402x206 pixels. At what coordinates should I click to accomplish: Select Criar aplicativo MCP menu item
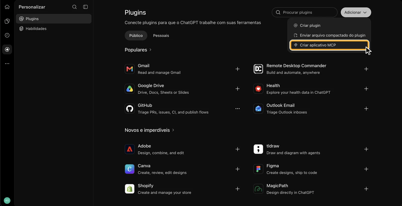pos(329,45)
